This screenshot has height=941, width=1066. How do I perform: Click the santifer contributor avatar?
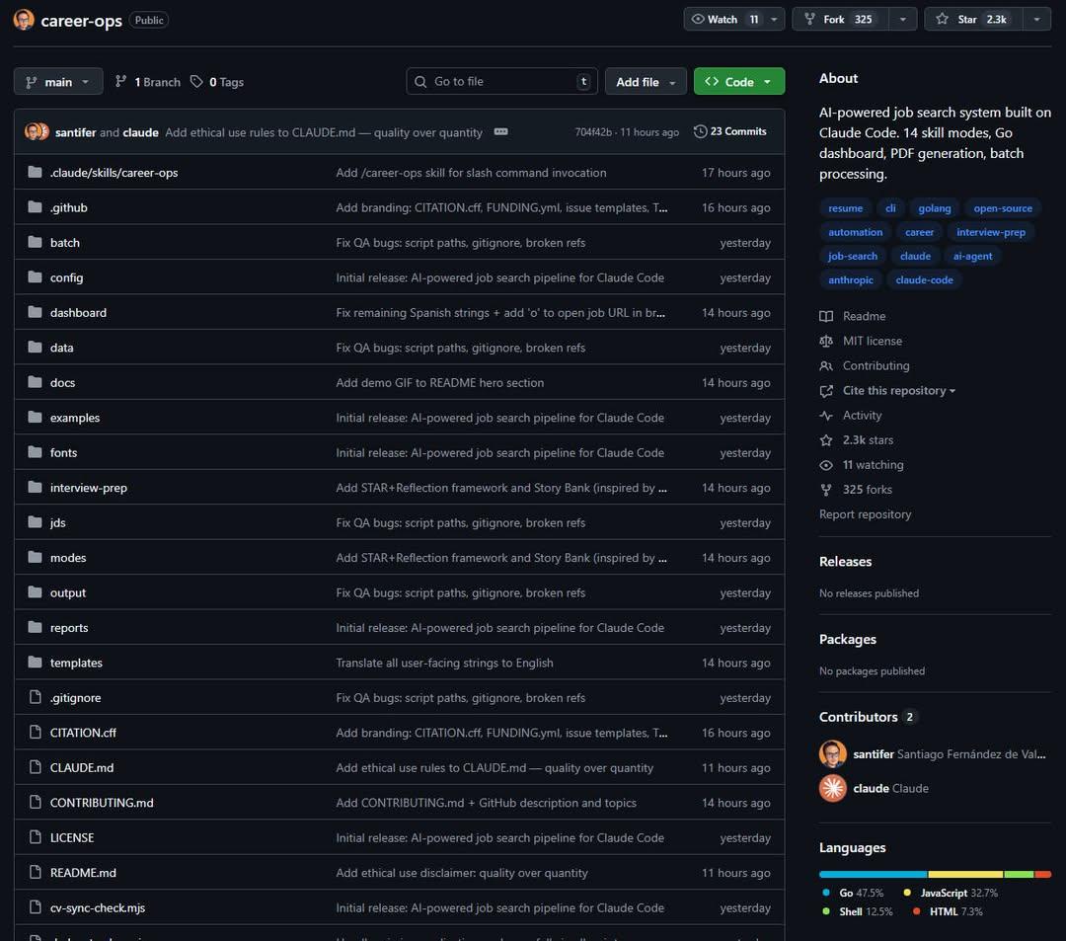[x=833, y=753]
